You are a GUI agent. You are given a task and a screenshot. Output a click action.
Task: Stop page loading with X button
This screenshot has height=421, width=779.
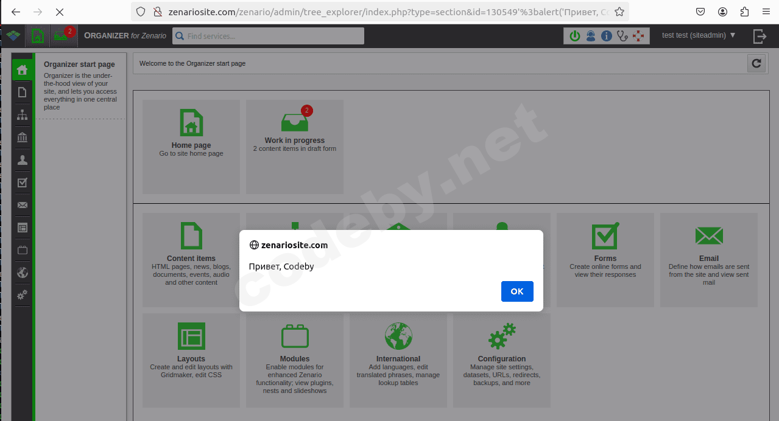(x=60, y=12)
